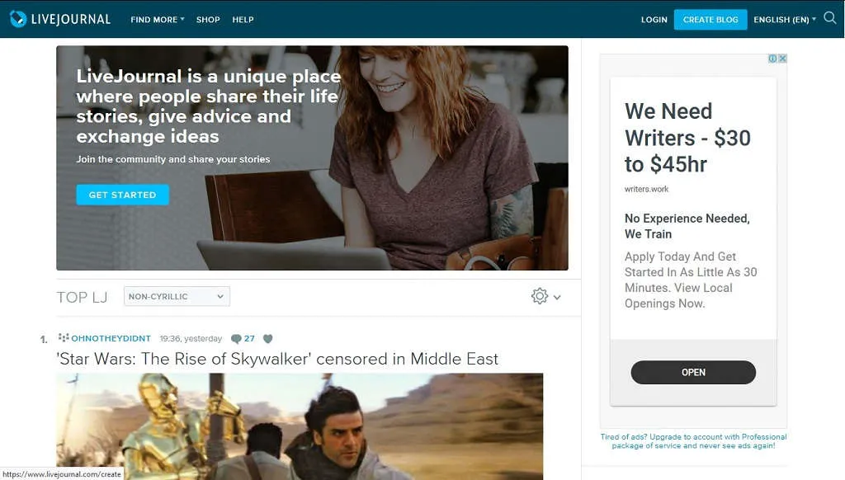Image resolution: width=845 pixels, height=480 pixels.
Task: Go to the HELP menu item
Action: click(x=243, y=20)
